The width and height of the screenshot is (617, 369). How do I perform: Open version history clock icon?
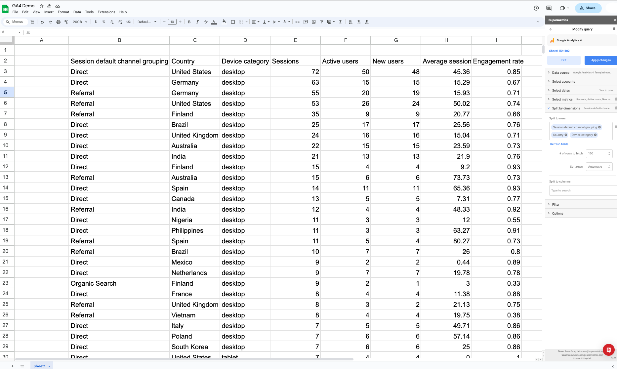click(x=536, y=8)
